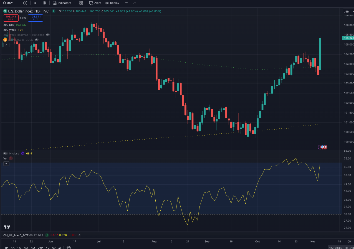Start bar Replay mode

(x=112, y=3)
